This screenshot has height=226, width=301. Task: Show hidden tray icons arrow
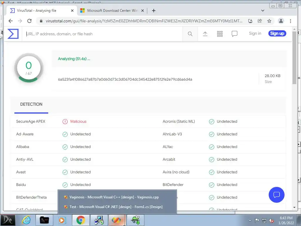tap(250, 220)
